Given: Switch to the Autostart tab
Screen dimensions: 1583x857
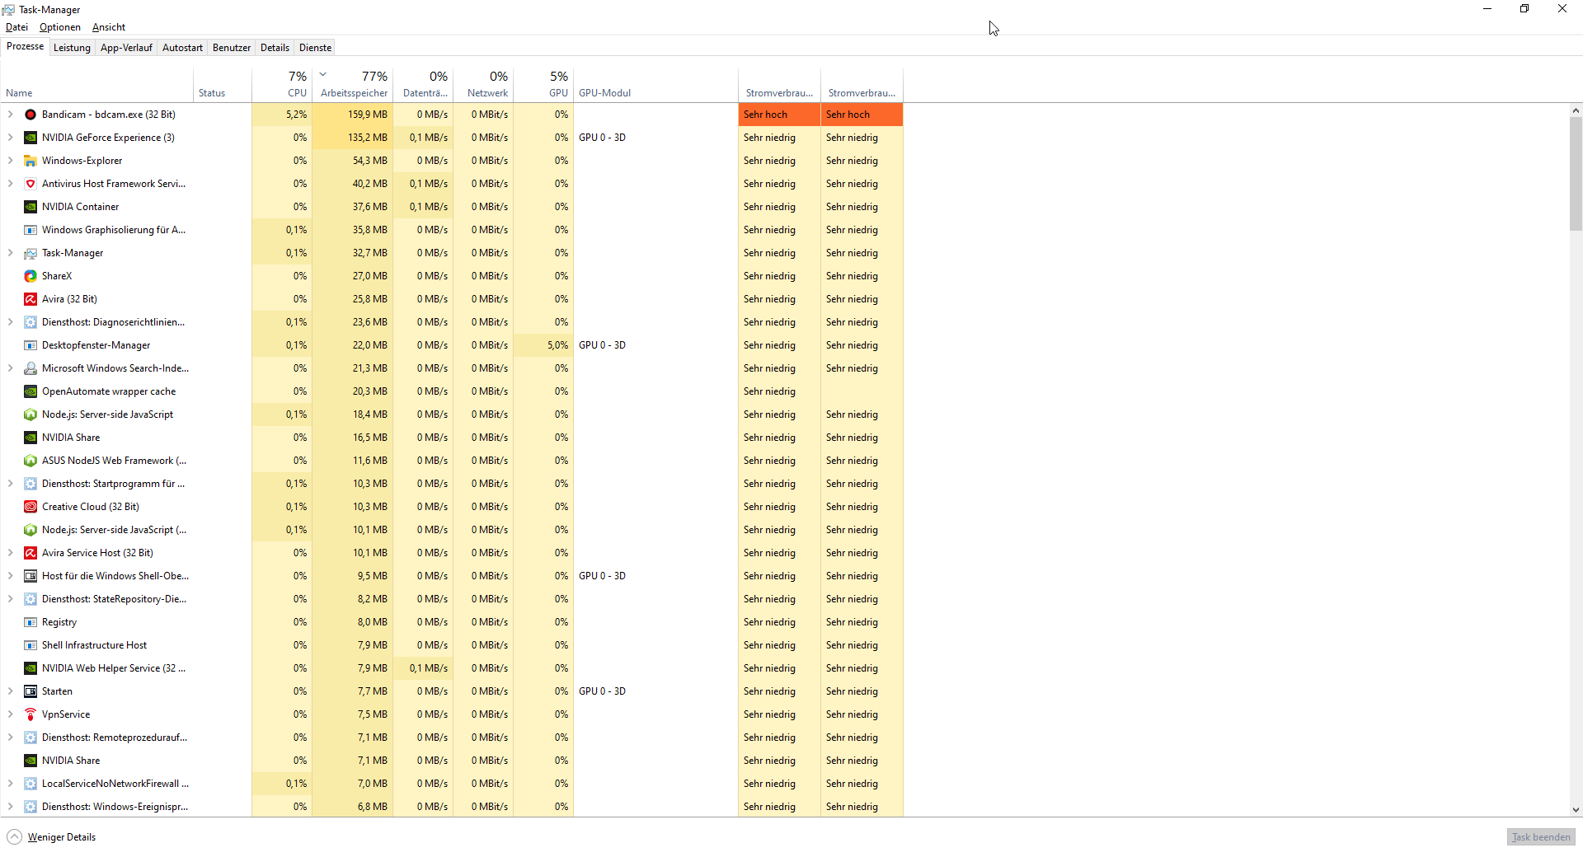Looking at the screenshot, I should [x=182, y=48].
